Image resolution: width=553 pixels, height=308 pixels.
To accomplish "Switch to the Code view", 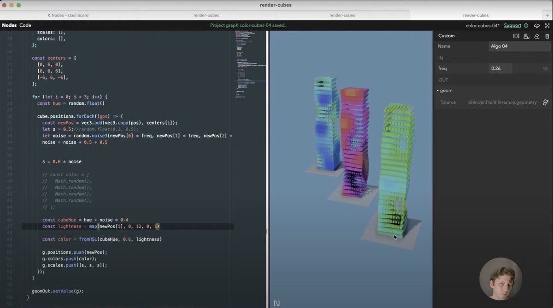I will [x=25, y=25].
